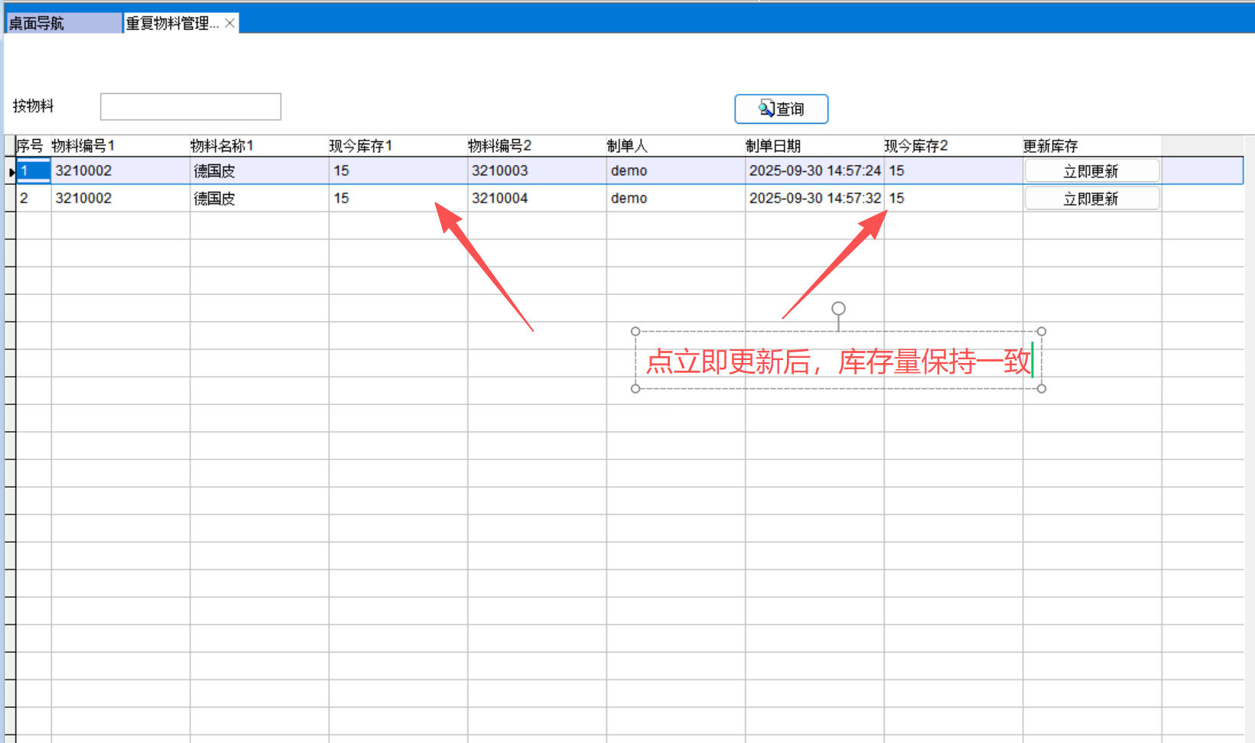
Task: Click the 按物料 search input field
Action: click(x=190, y=107)
